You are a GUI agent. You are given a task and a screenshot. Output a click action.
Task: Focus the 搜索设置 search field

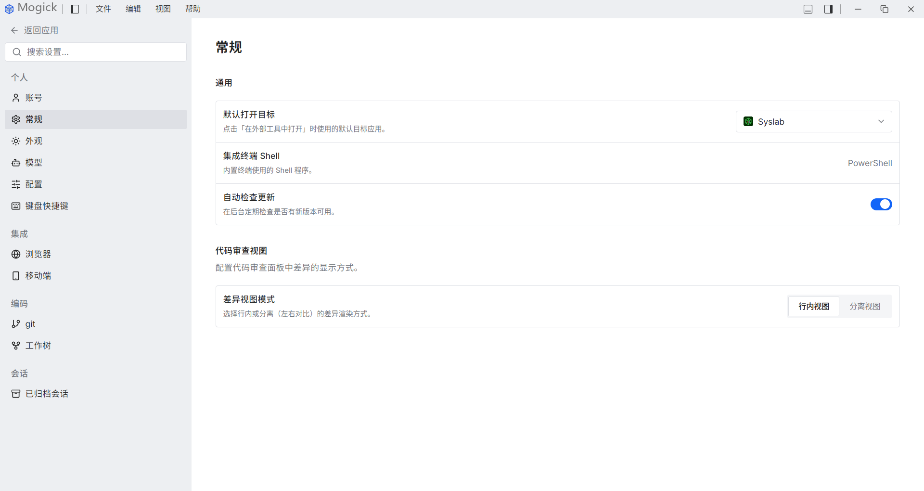96,52
